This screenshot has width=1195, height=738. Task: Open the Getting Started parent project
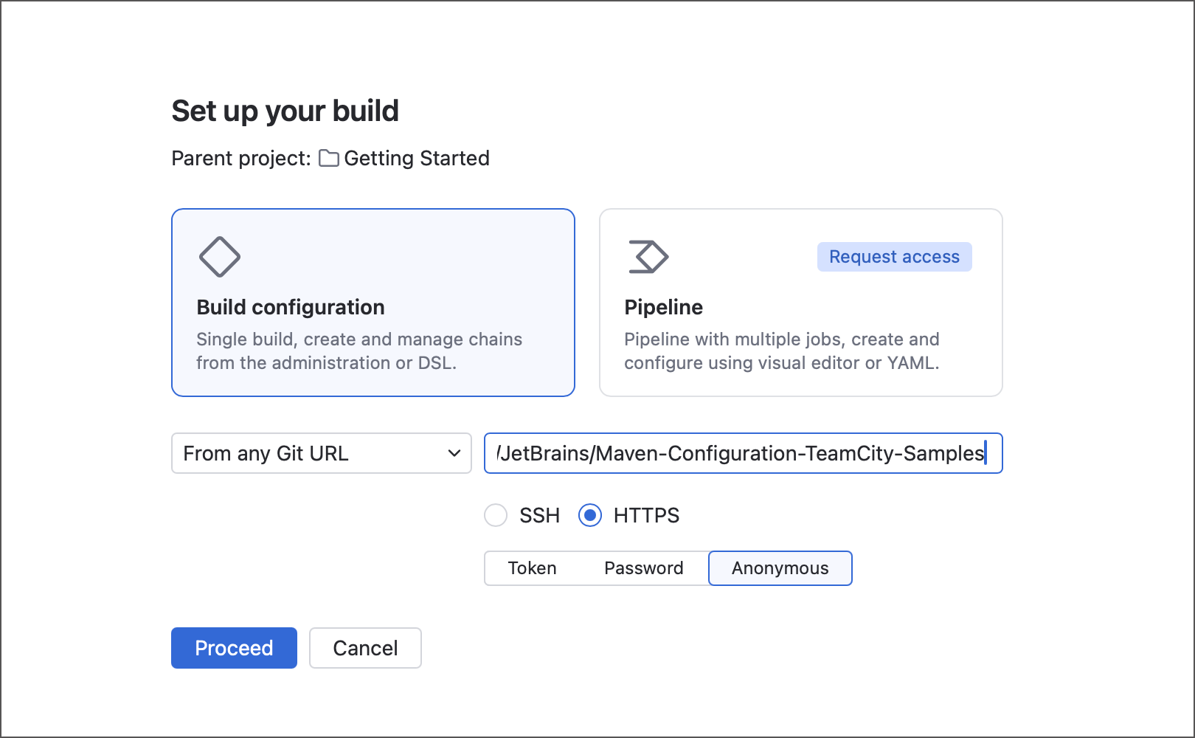[x=417, y=158]
